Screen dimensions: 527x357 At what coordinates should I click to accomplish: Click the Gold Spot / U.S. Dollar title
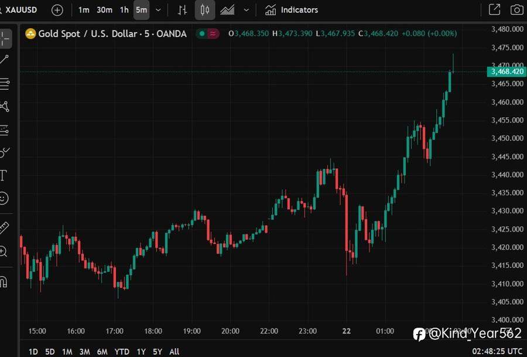[x=112, y=33]
